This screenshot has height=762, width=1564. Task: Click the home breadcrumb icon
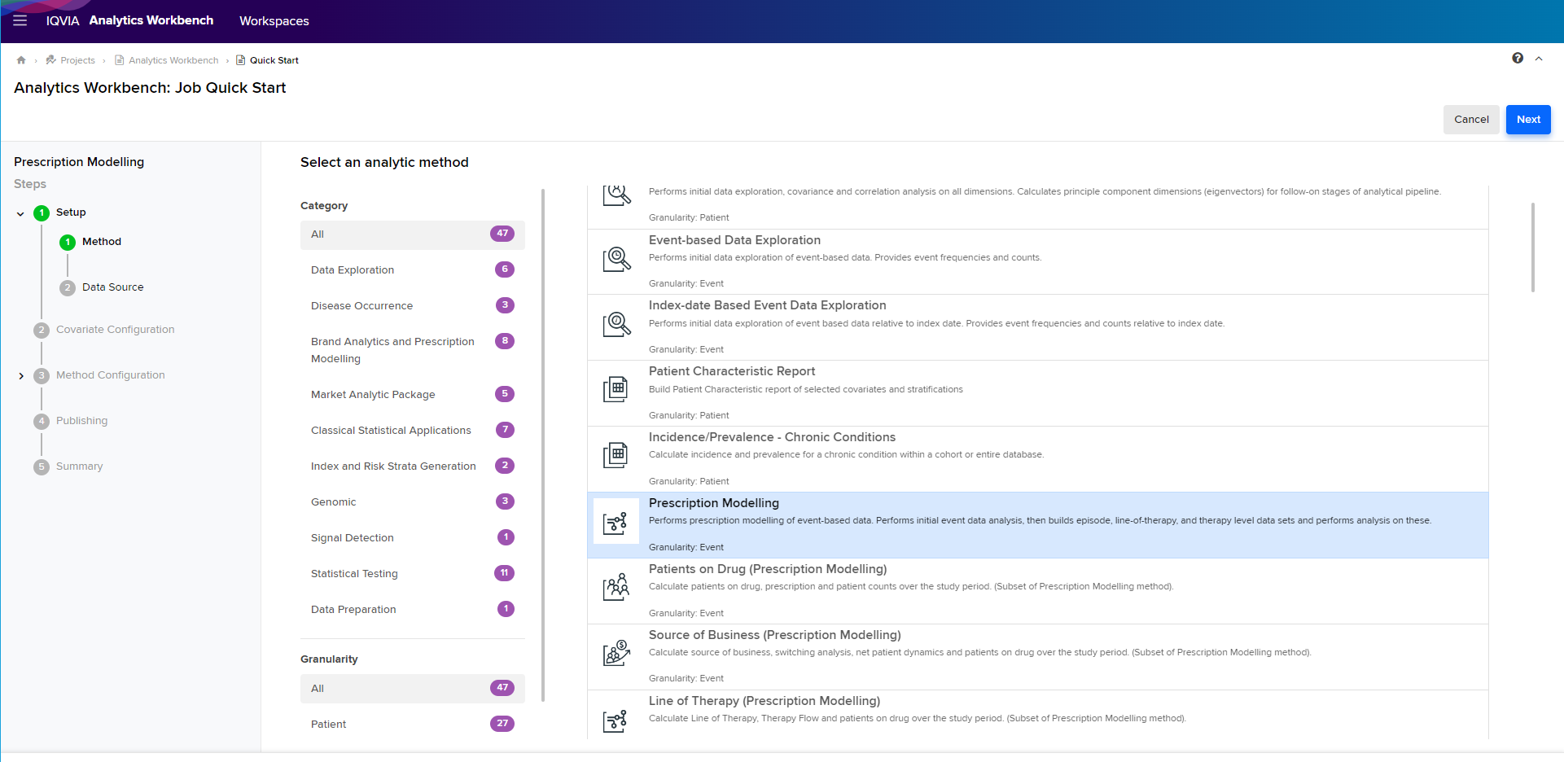click(21, 60)
